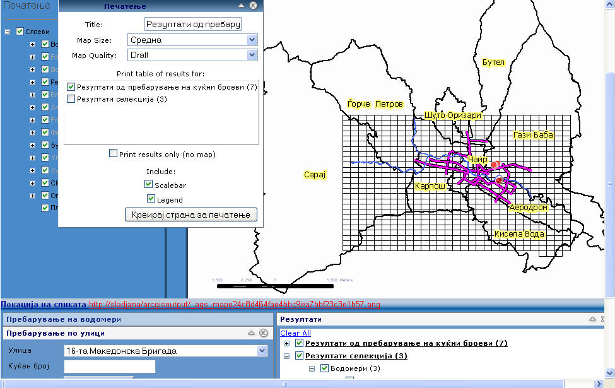Click the Clear All link in results
This screenshot has width=615, height=388.
point(295,332)
